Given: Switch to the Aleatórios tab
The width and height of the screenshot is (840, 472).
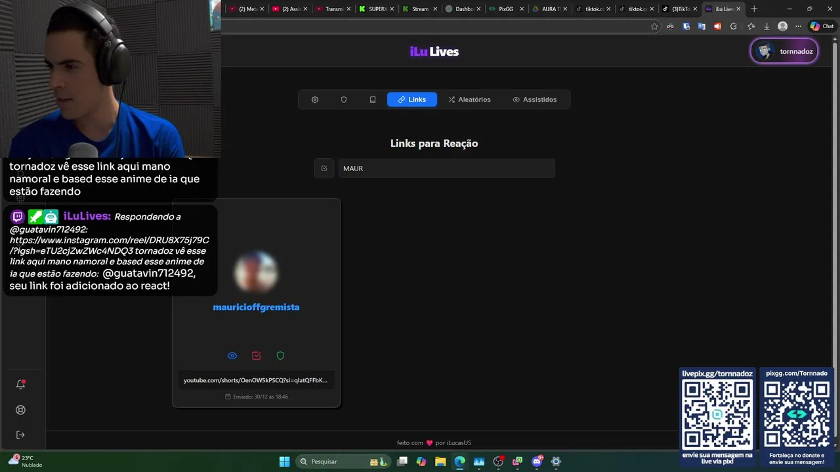Looking at the screenshot, I should pyautogui.click(x=469, y=100).
